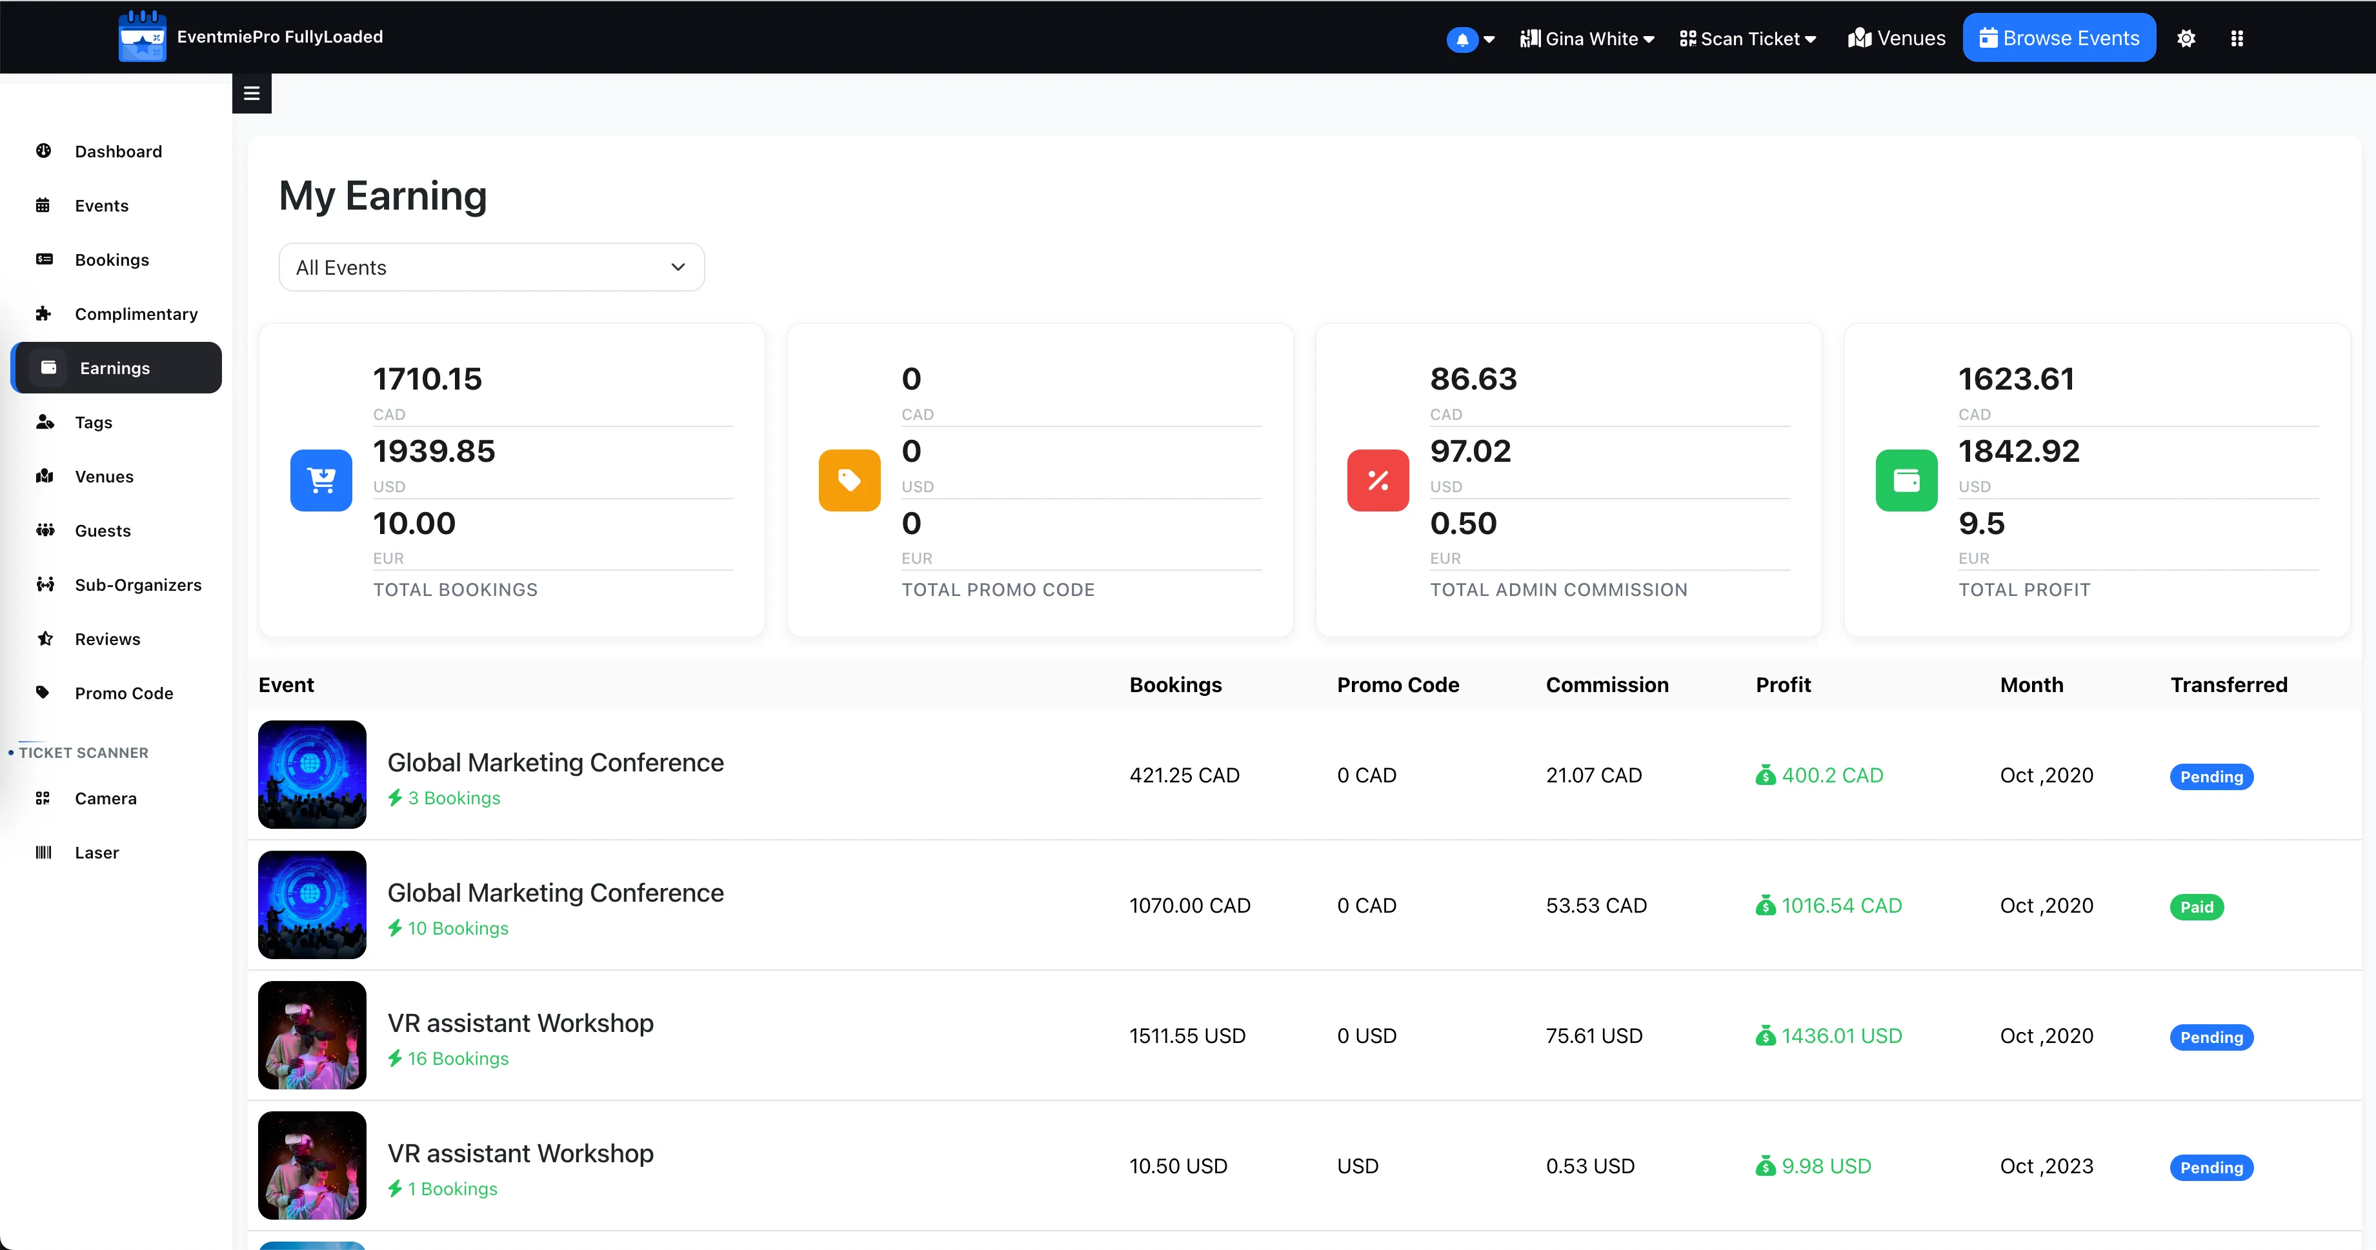Click the VR assistant Workshop 16 Bookings thumbnail
This screenshot has width=2376, height=1250.
[312, 1035]
